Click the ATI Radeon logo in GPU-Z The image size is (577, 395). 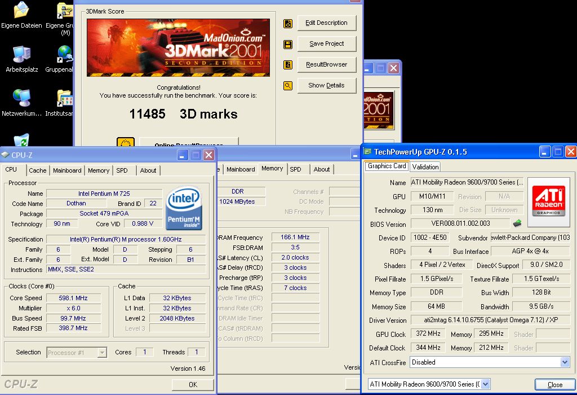coord(549,202)
